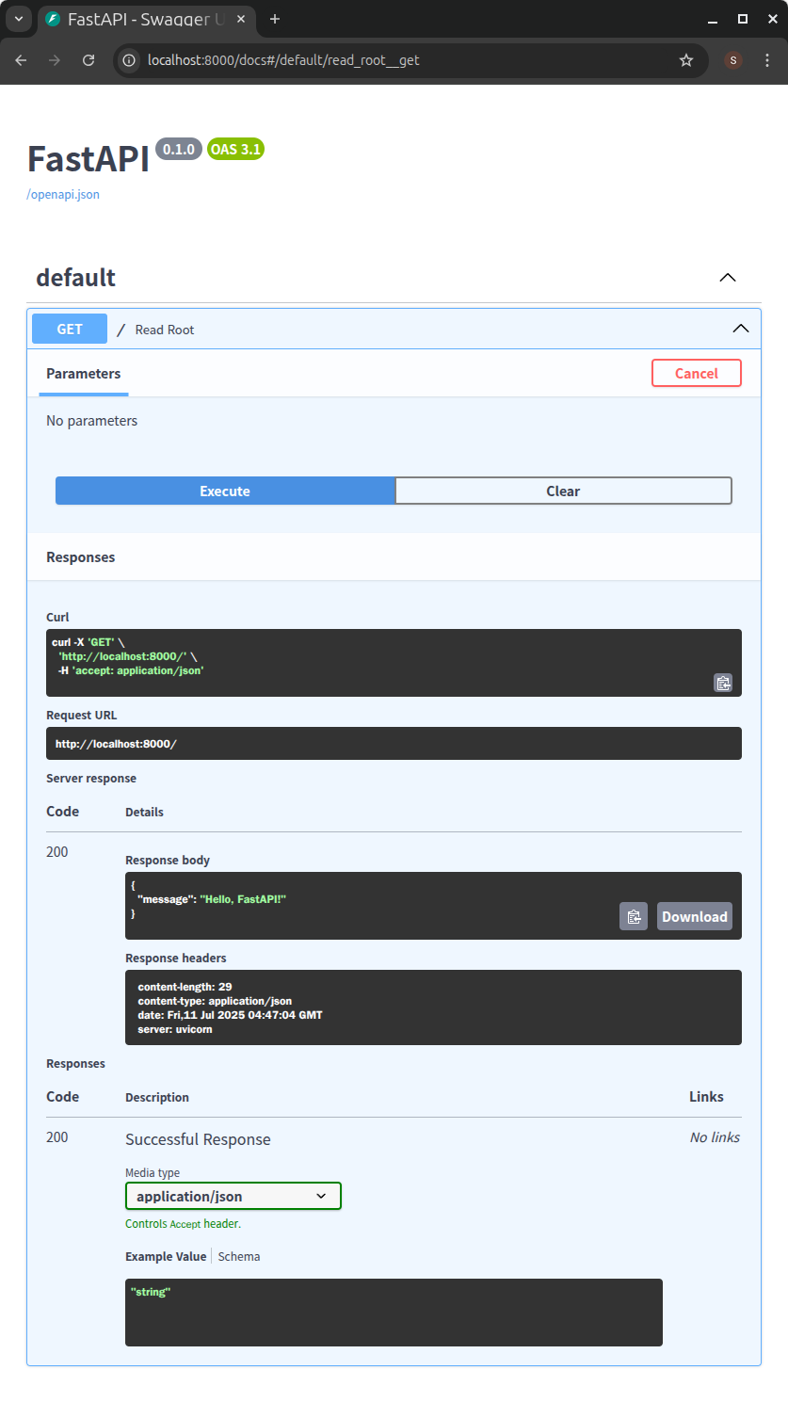Open a new browser tab
788x1402 pixels.
275,19
